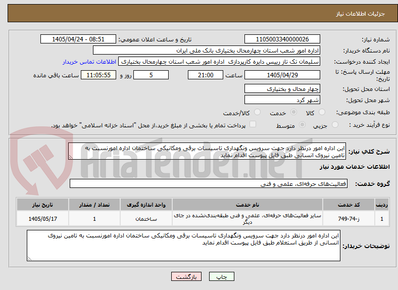Click the unit cell ساختمان
Viewport: 398px width, 290px height.
(x=146, y=219)
